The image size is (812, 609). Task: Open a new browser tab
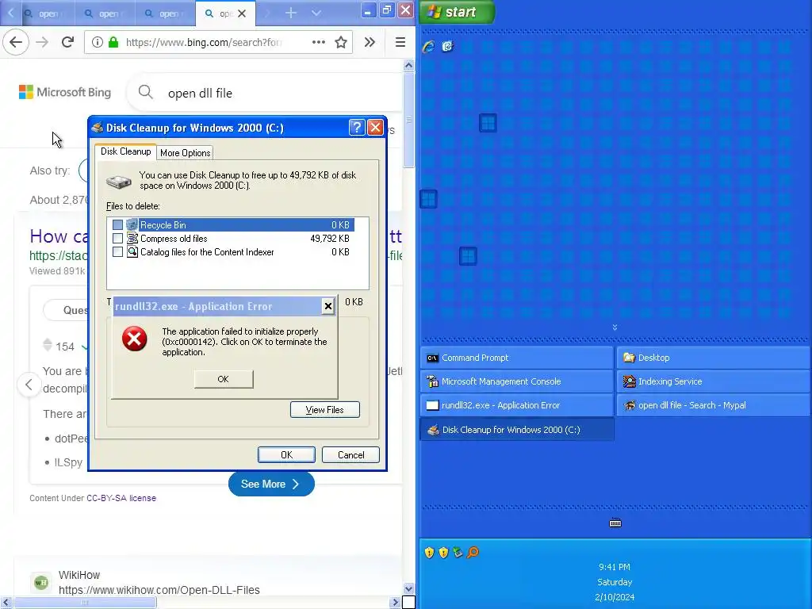[290, 13]
